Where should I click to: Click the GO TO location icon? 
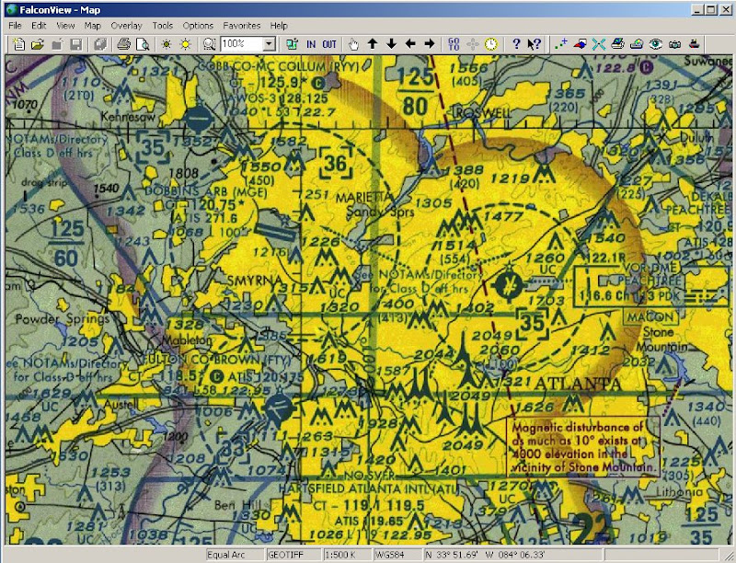454,44
